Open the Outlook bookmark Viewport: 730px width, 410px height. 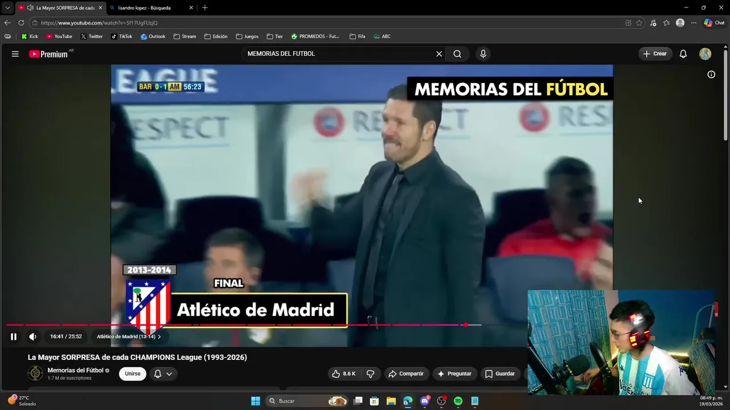point(153,36)
